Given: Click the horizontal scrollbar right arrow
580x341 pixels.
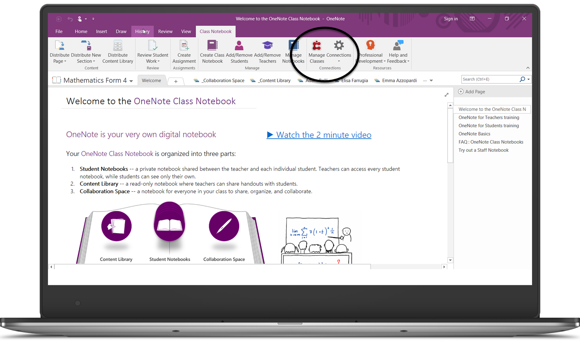Looking at the screenshot, I should [444, 267].
